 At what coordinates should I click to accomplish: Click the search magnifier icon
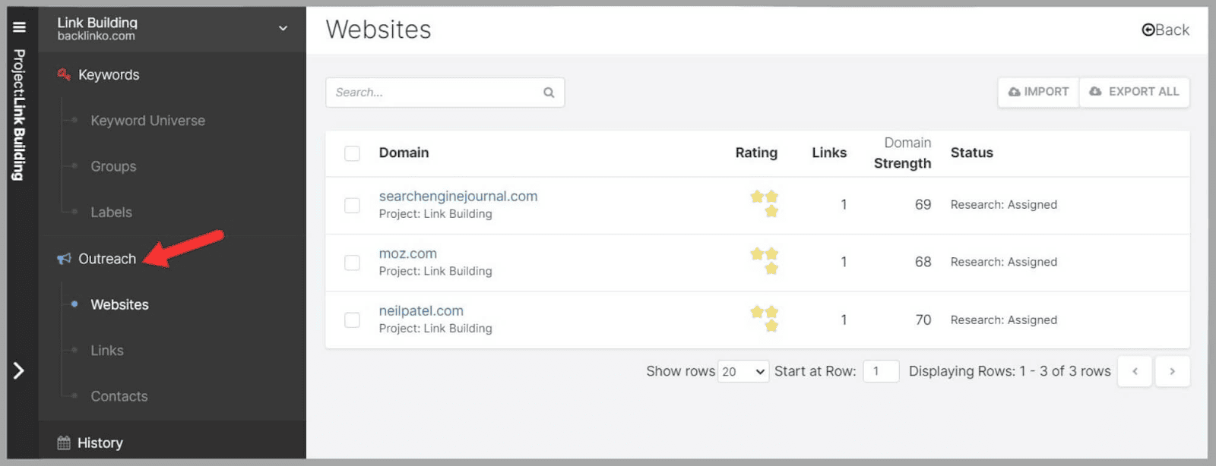(x=549, y=93)
